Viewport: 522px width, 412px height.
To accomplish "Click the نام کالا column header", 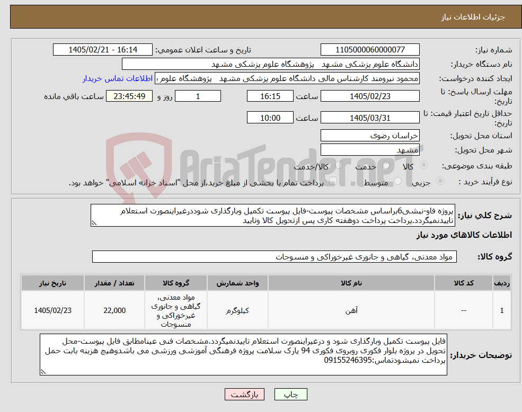I will point(351,283).
